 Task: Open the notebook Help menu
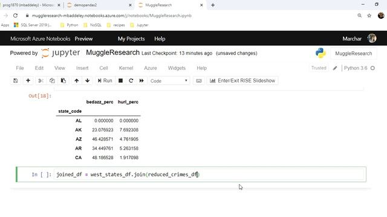coord(201,68)
